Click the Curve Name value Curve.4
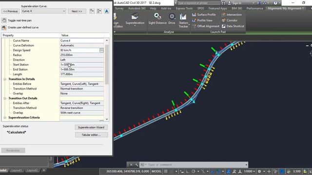The height and width of the screenshot is (175, 312). click(82, 40)
